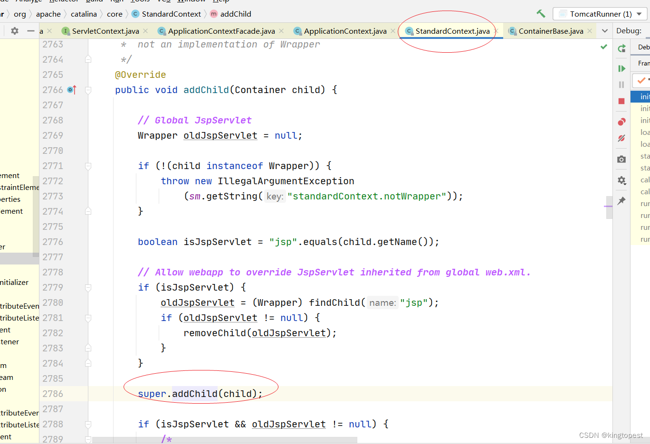Open the Project panel gear options

tap(15, 31)
